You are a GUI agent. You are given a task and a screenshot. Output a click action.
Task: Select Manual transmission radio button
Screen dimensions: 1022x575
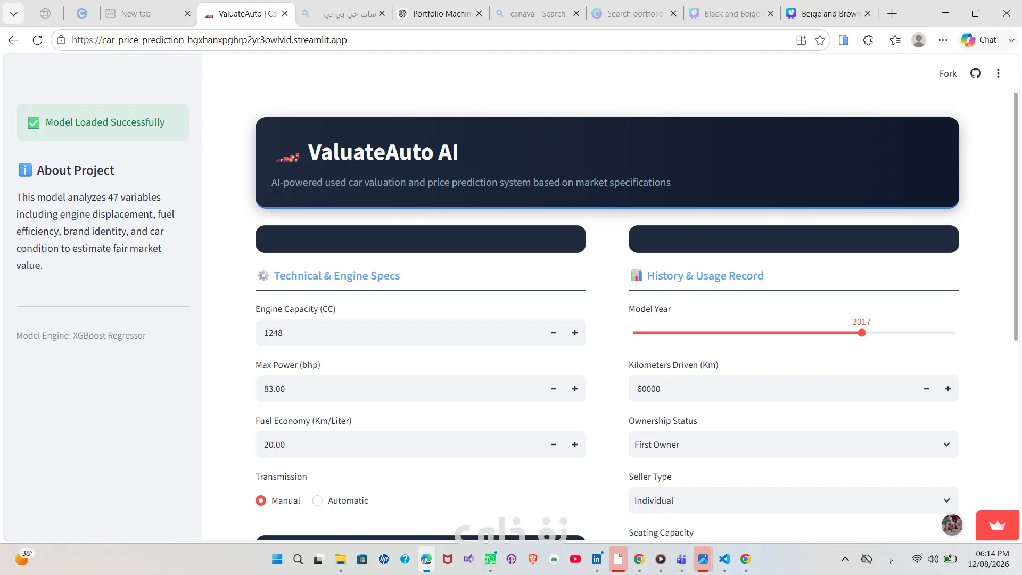pyautogui.click(x=261, y=500)
